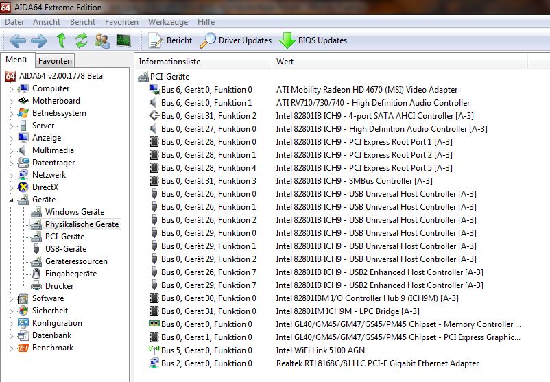Click memory icon at Bus 0, Gerät 0
The width and height of the screenshot is (550, 382).
coord(154,324)
